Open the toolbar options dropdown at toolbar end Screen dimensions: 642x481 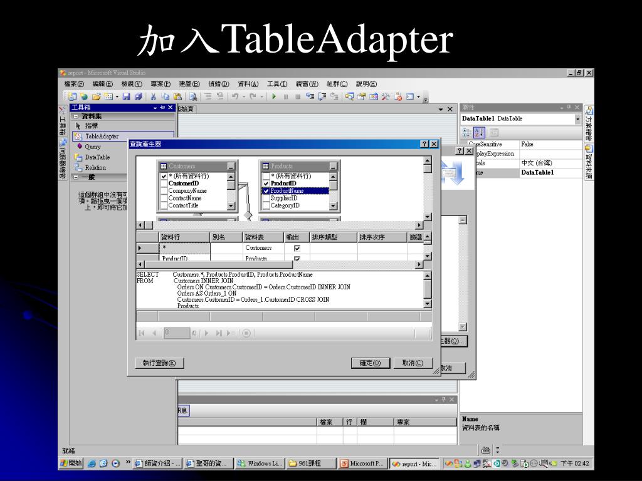tap(426, 98)
